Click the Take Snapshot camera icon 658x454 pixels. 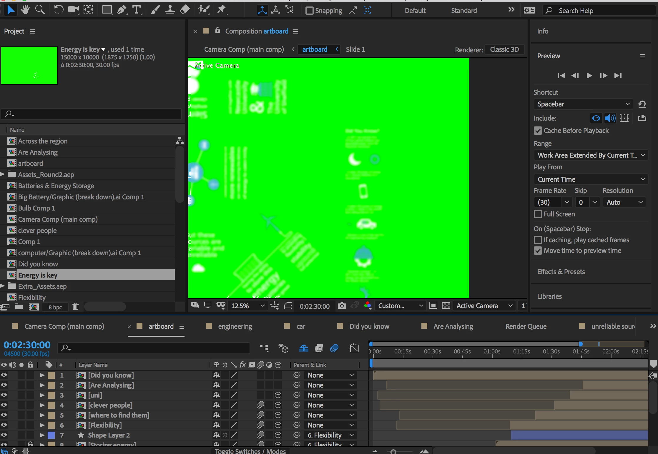click(342, 306)
